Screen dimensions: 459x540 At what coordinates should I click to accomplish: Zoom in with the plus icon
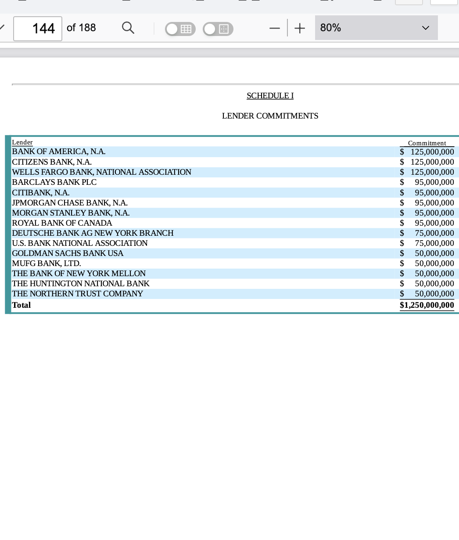[300, 28]
